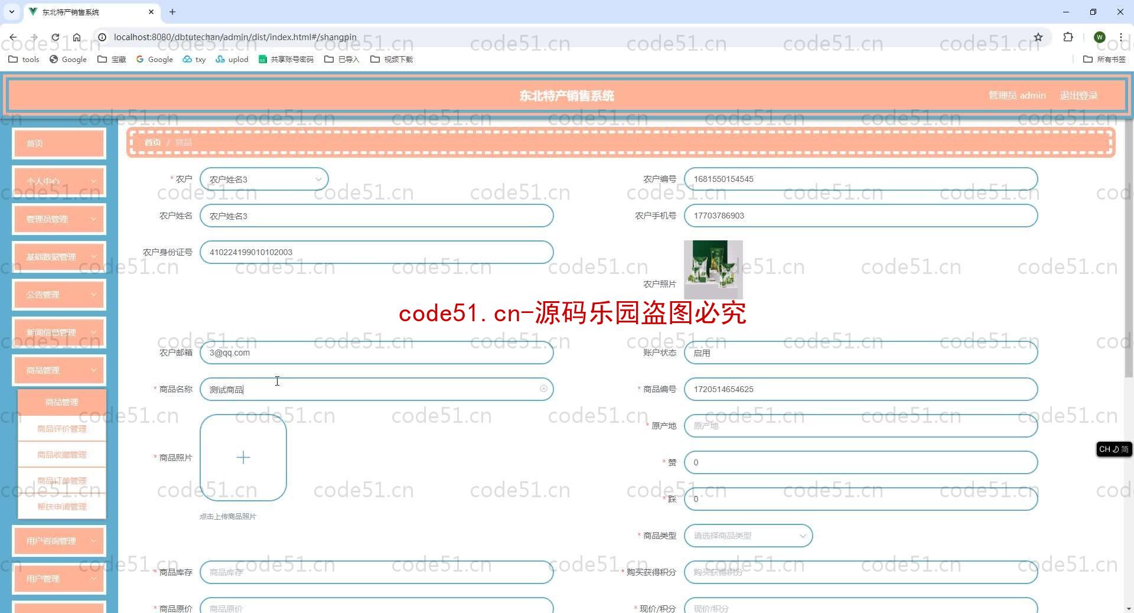Screen dimensions: 1134x613
Task: Click the browser home icon
Action: click(77, 37)
